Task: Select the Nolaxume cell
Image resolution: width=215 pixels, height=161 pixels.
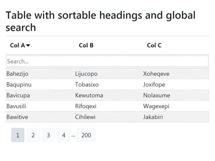Action: pos(157,95)
